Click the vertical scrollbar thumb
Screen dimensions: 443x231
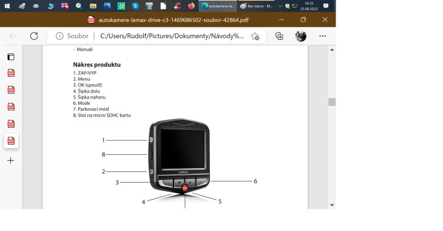[332, 102]
